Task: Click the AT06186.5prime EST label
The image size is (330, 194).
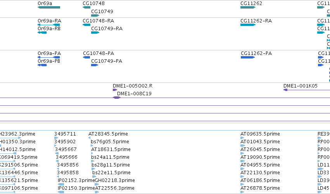Action: click(260, 180)
